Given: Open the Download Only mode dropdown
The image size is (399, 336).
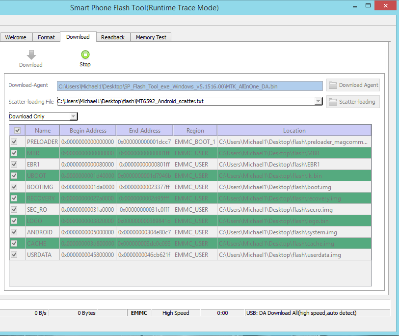Looking at the screenshot, I should pyautogui.click(x=73, y=116).
